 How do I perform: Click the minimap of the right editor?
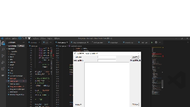[x=156, y=71]
